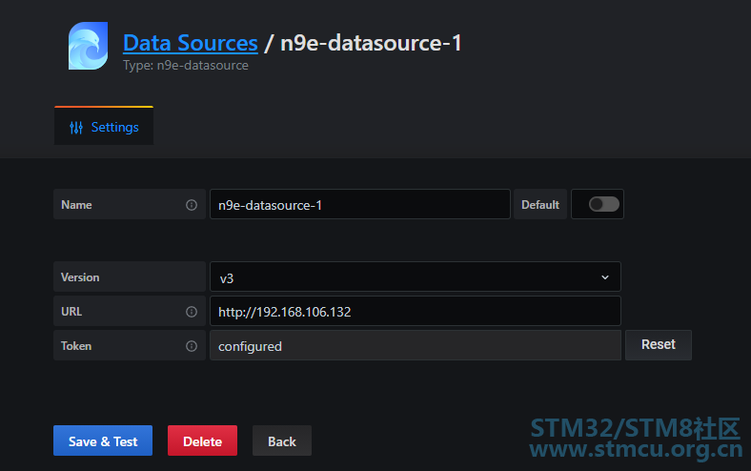
Task: Focus the URL input field
Action: (416, 311)
